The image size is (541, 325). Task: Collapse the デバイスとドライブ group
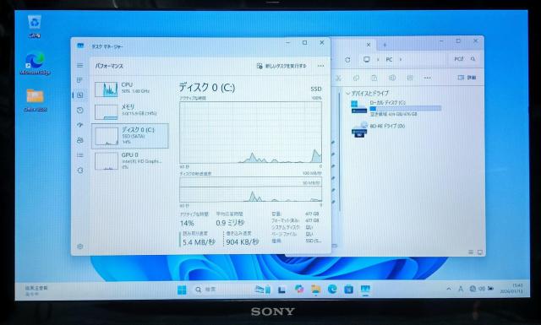pyautogui.click(x=347, y=93)
